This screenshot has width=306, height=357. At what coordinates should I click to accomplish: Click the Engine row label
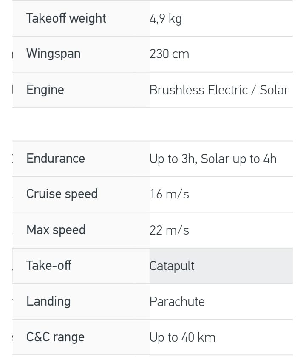45,90
